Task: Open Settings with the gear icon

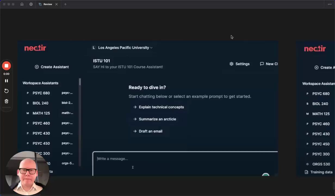Action: pyautogui.click(x=239, y=64)
